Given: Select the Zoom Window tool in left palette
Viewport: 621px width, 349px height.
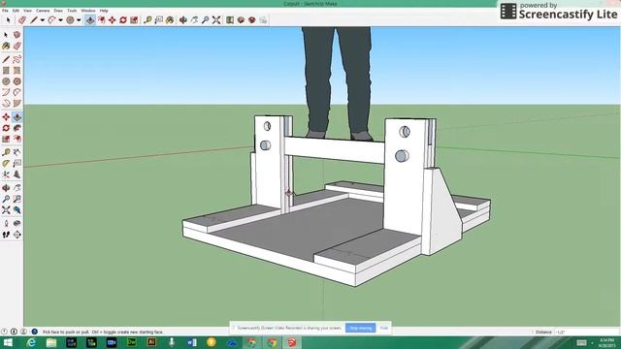Looking at the screenshot, I should tap(17, 199).
